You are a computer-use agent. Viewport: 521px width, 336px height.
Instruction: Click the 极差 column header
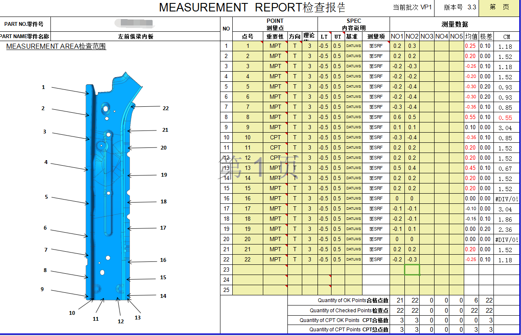tap(486, 36)
